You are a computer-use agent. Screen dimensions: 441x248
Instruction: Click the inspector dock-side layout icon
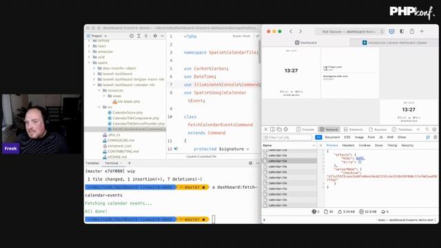coord(272,130)
